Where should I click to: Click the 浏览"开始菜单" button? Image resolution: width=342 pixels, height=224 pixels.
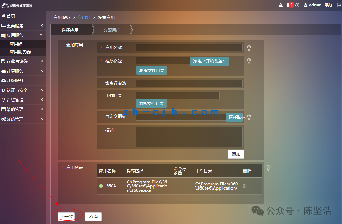(x=210, y=62)
